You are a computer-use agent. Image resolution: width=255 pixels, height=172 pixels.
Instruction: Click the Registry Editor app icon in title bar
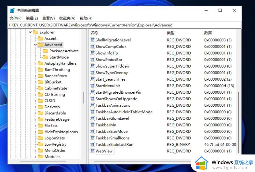[12, 11]
